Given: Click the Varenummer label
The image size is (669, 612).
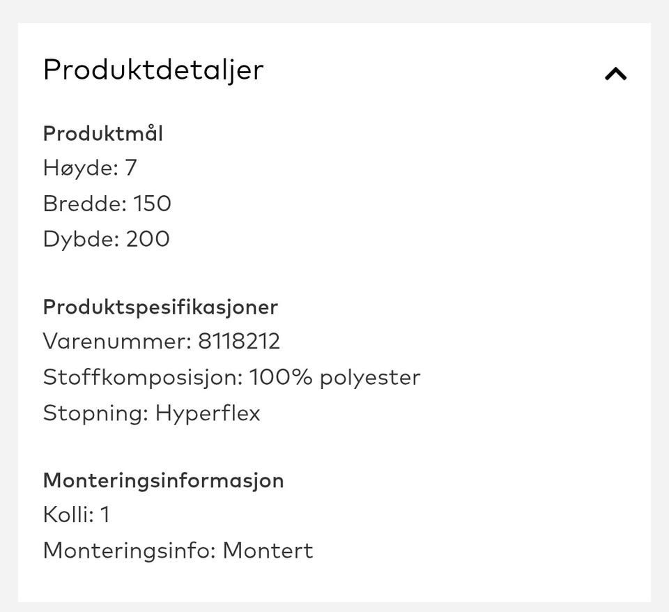Looking at the screenshot, I should (115, 342).
